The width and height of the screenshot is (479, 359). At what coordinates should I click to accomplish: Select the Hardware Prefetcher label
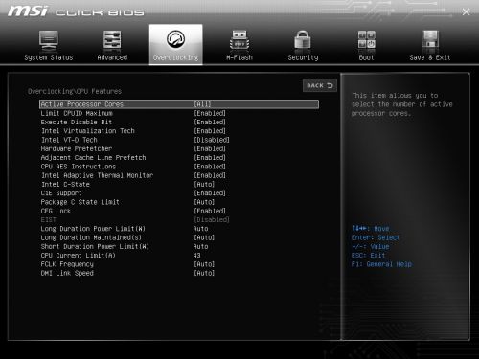(x=77, y=149)
